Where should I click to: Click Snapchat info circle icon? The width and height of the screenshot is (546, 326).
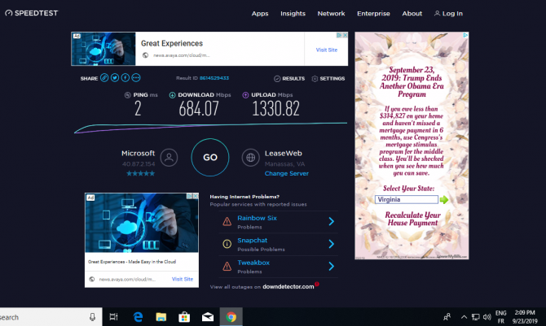(227, 244)
